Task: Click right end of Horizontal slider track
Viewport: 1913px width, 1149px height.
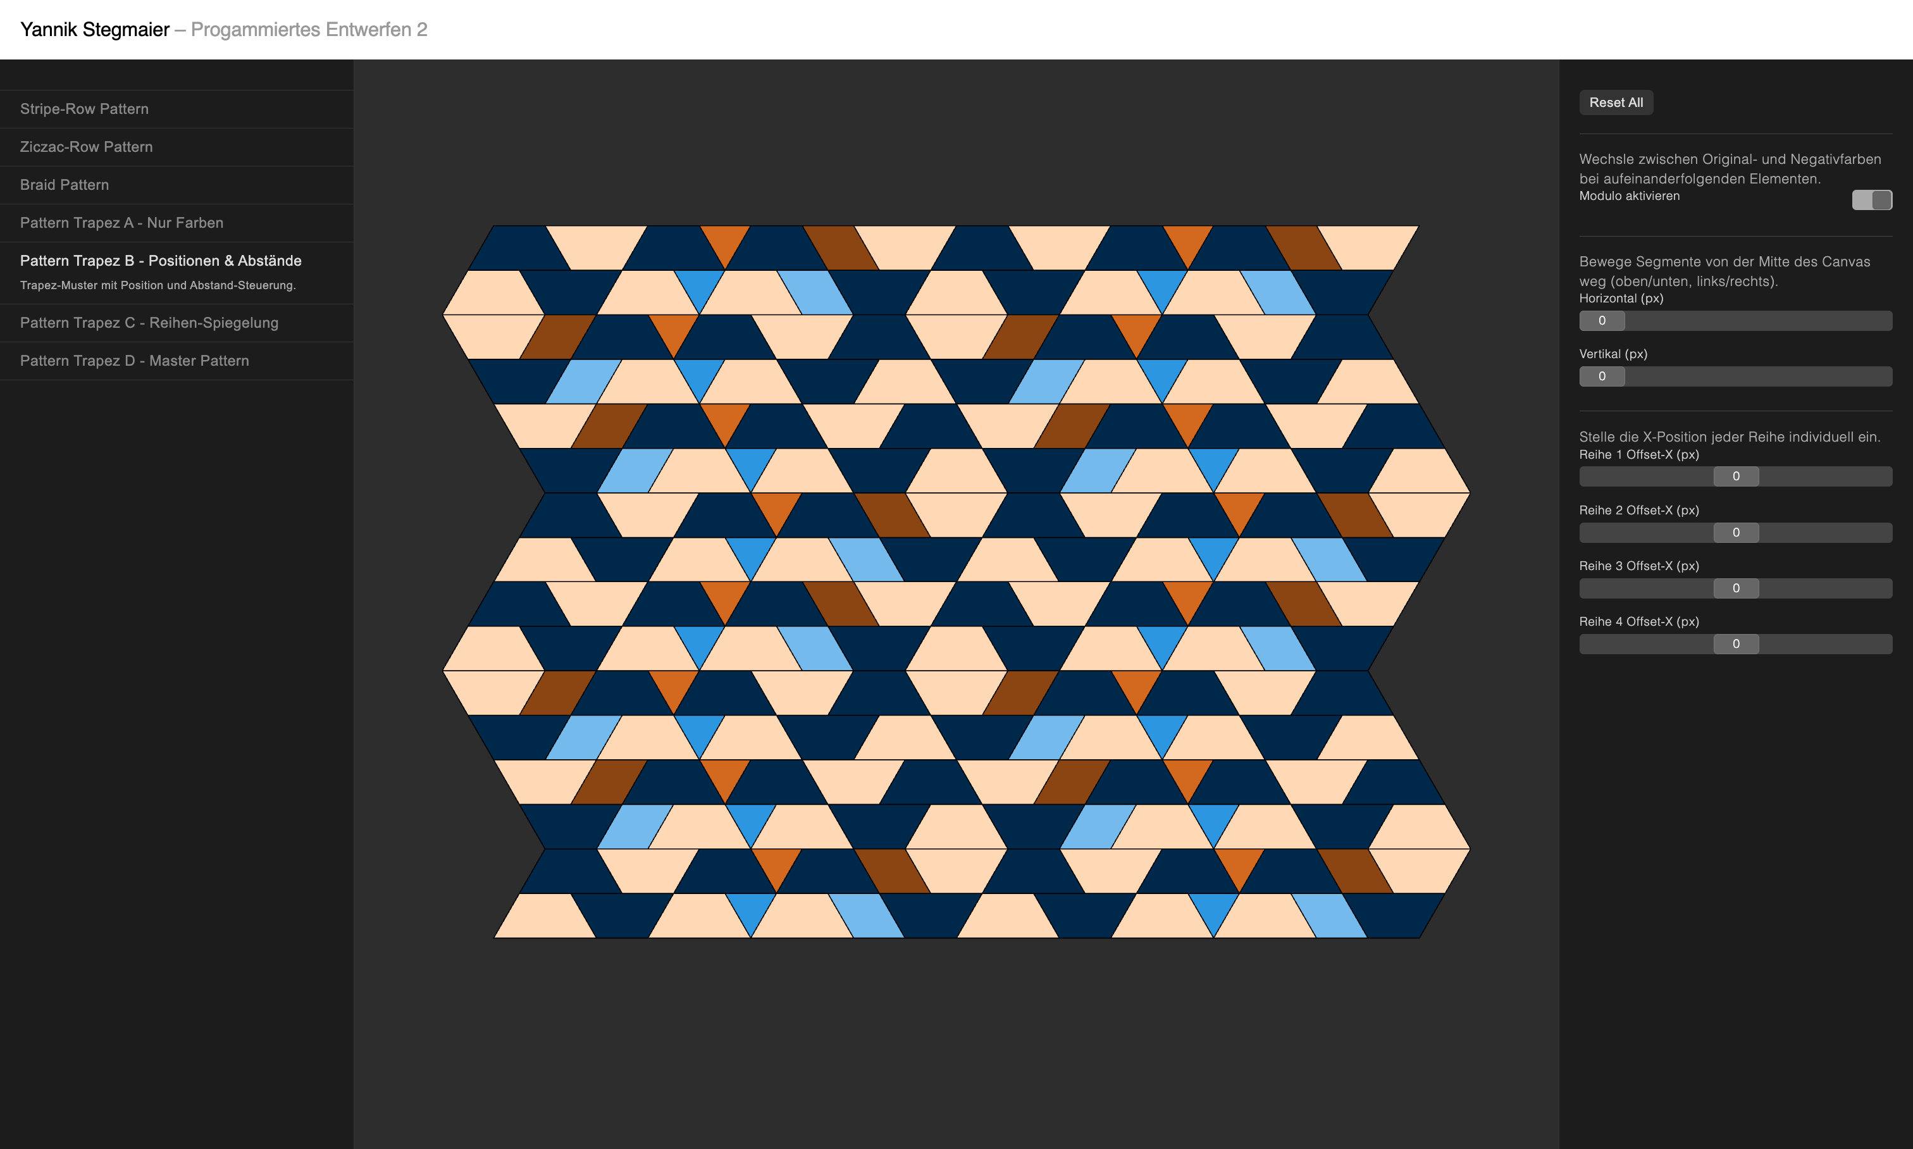Action: [x=1885, y=321]
